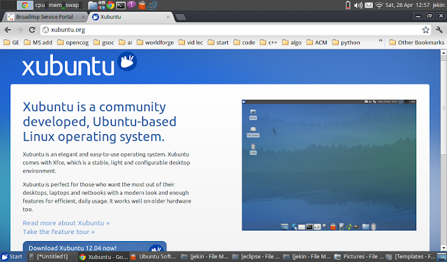Click the Xubuntu desktop screenshot image
Viewport: 447px width, 262px height.
tap(329, 165)
